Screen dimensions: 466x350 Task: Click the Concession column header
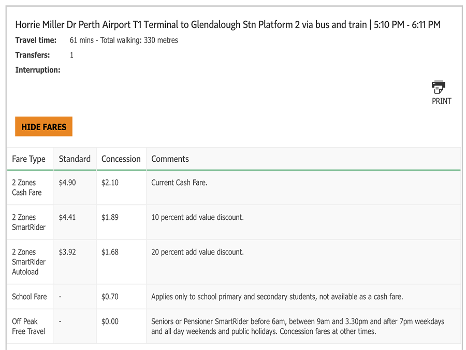(x=121, y=159)
